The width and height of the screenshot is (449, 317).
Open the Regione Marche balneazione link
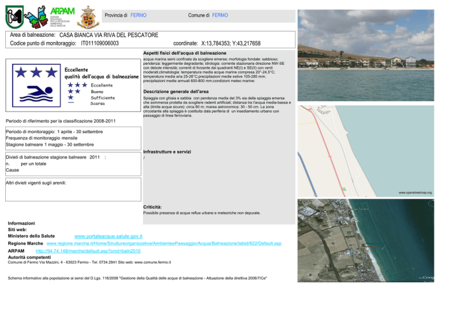tap(164, 243)
